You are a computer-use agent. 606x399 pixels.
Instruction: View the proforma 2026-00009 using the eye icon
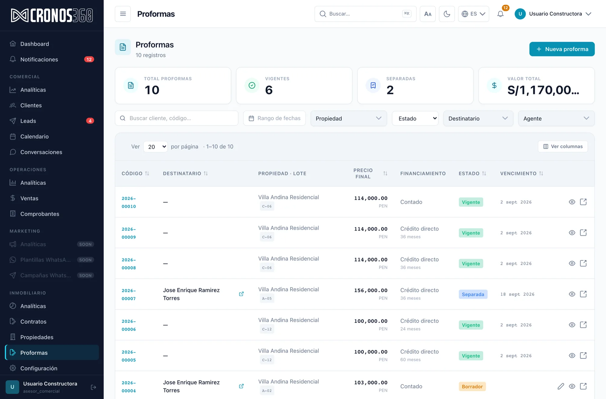point(572,233)
